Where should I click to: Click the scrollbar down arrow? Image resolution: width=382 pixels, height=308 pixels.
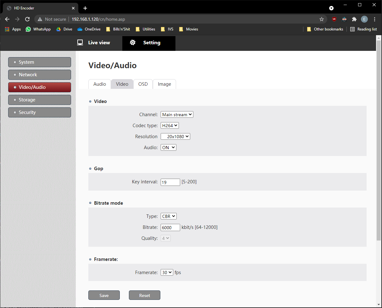379,305
